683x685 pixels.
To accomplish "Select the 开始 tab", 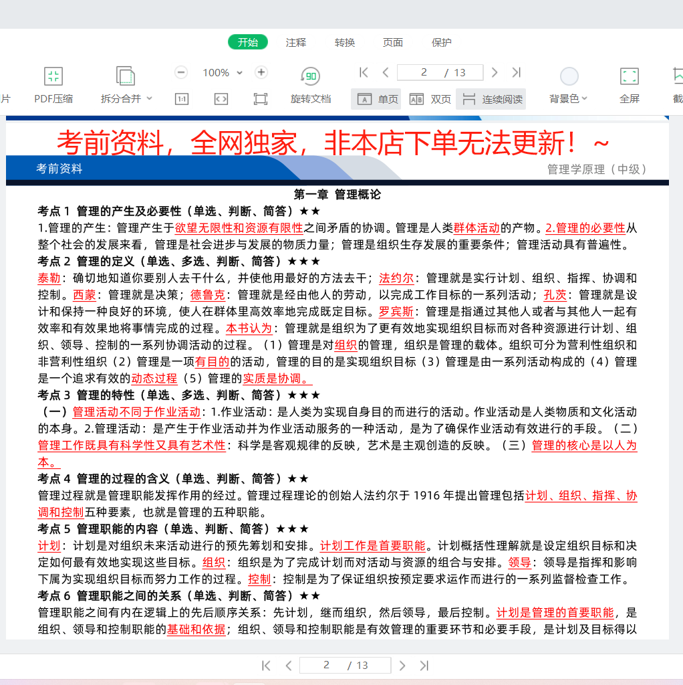I will click(x=248, y=42).
